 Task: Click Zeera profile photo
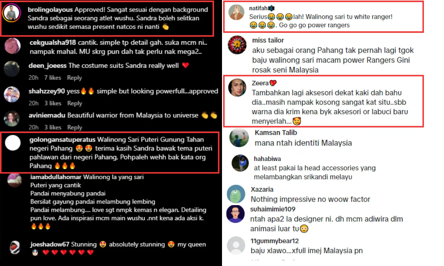coord(237,87)
